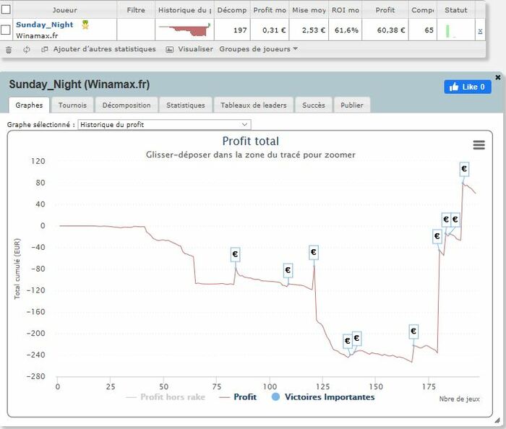Click the euro marker near game 179
The height and width of the screenshot is (429, 506).
coord(437,236)
